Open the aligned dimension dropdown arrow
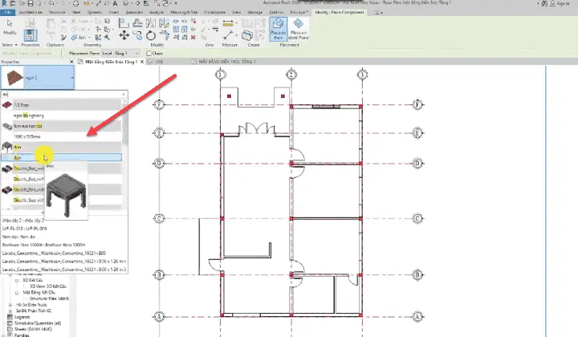 [236, 22]
